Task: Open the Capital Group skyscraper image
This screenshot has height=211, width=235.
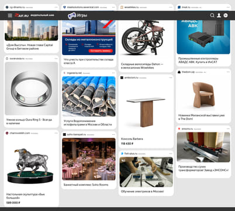Action: (x=32, y=30)
